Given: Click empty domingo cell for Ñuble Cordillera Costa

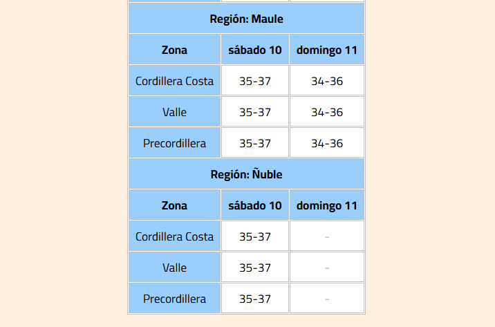Looking at the screenshot, I should click(x=327, y=236).
